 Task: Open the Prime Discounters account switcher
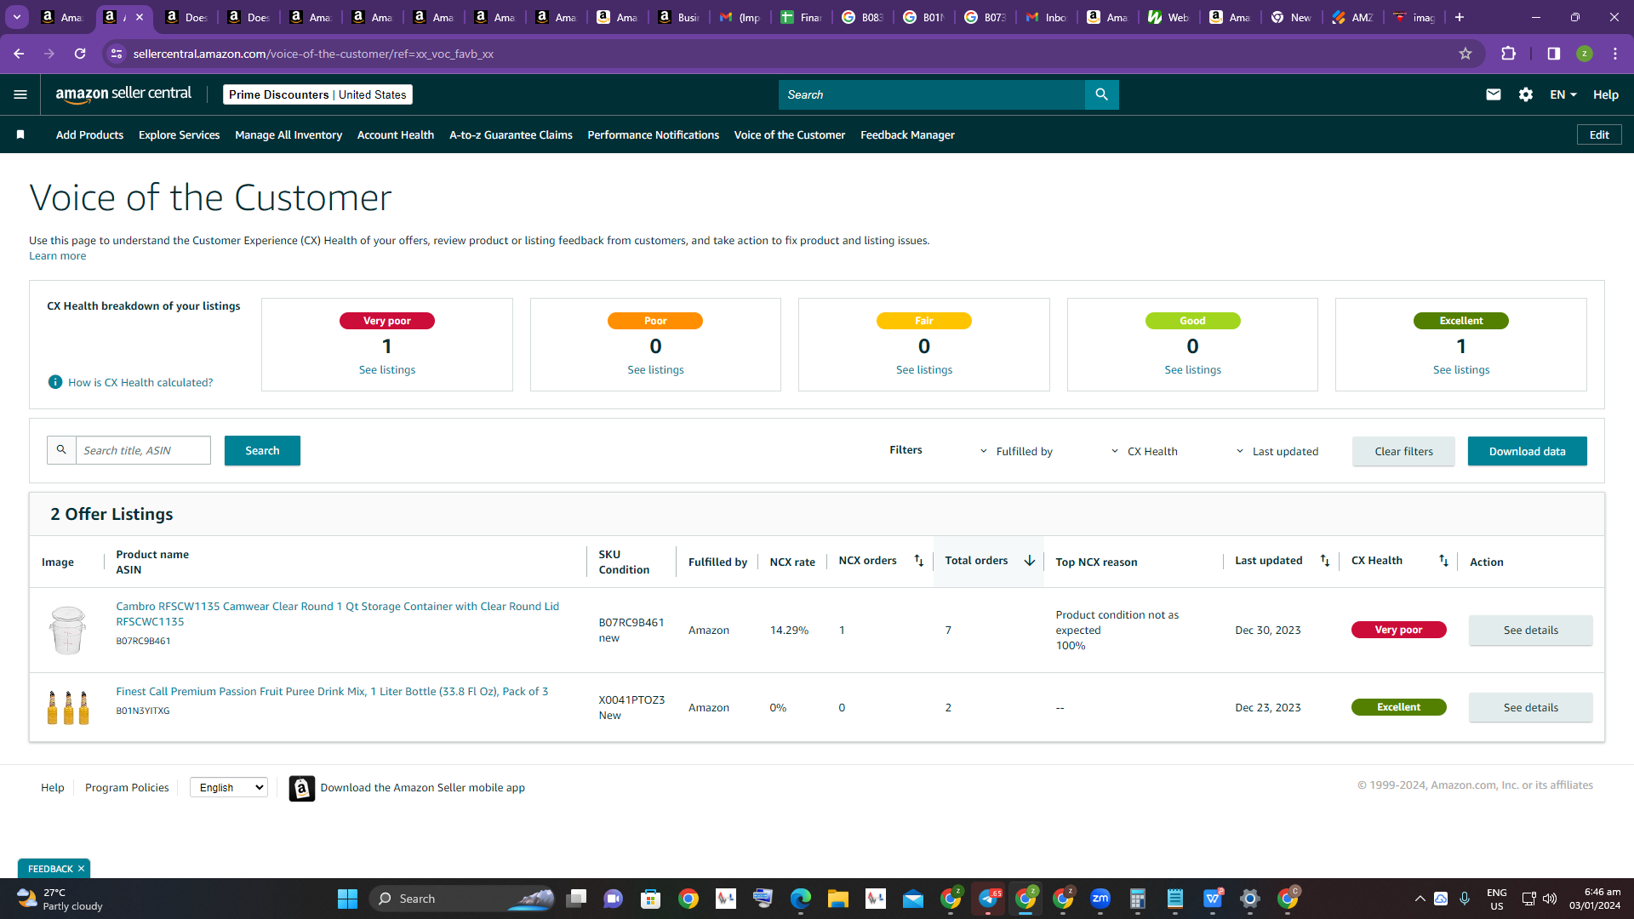tap(317, 94)
